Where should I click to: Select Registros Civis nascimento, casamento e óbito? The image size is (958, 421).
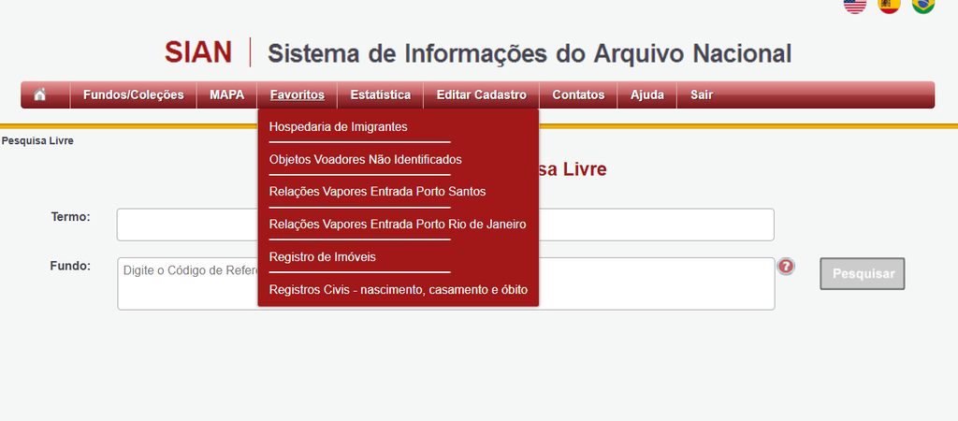tap(398, 290)
